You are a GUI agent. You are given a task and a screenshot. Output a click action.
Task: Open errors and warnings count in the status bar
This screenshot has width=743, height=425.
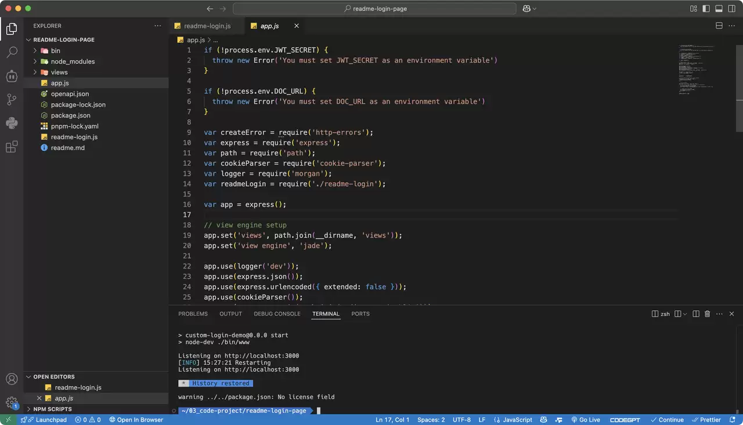88,420
